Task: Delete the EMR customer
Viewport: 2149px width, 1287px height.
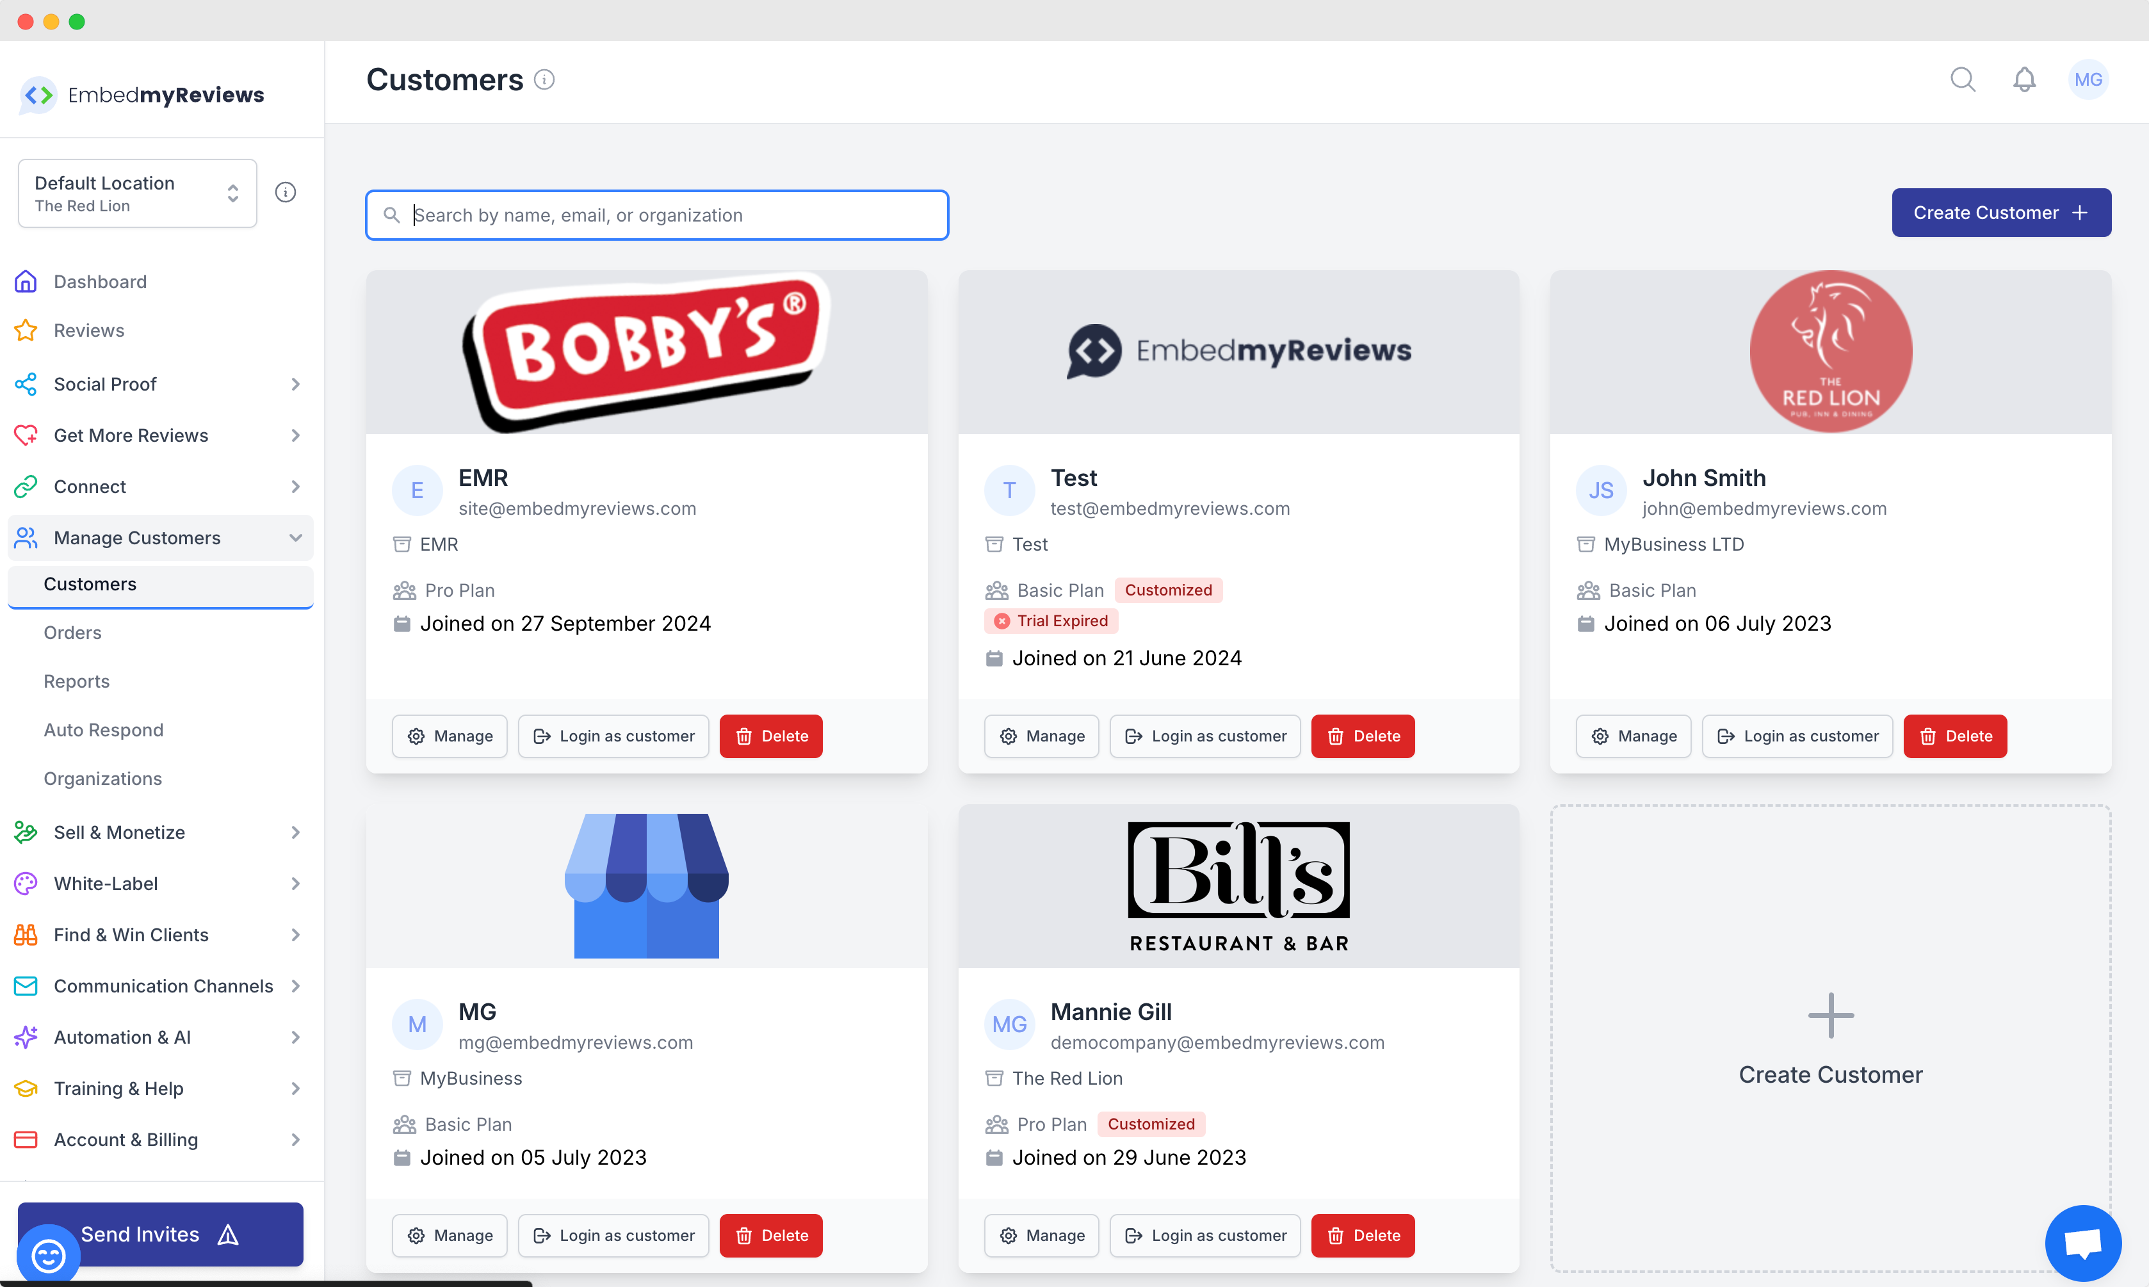Action: (x=771, y=736)
